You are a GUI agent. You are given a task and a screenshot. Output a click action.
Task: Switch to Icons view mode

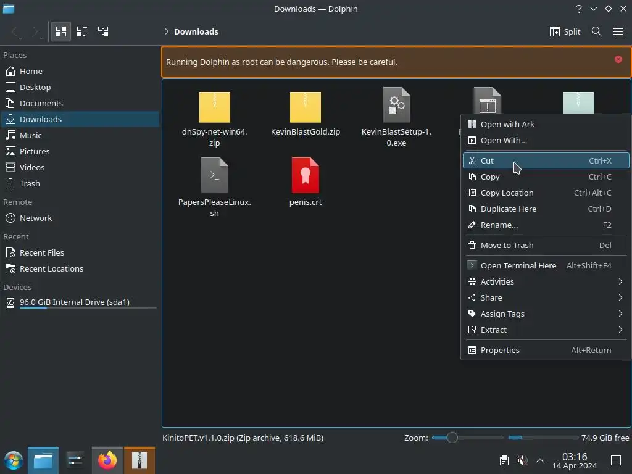[x=61, y=31]
